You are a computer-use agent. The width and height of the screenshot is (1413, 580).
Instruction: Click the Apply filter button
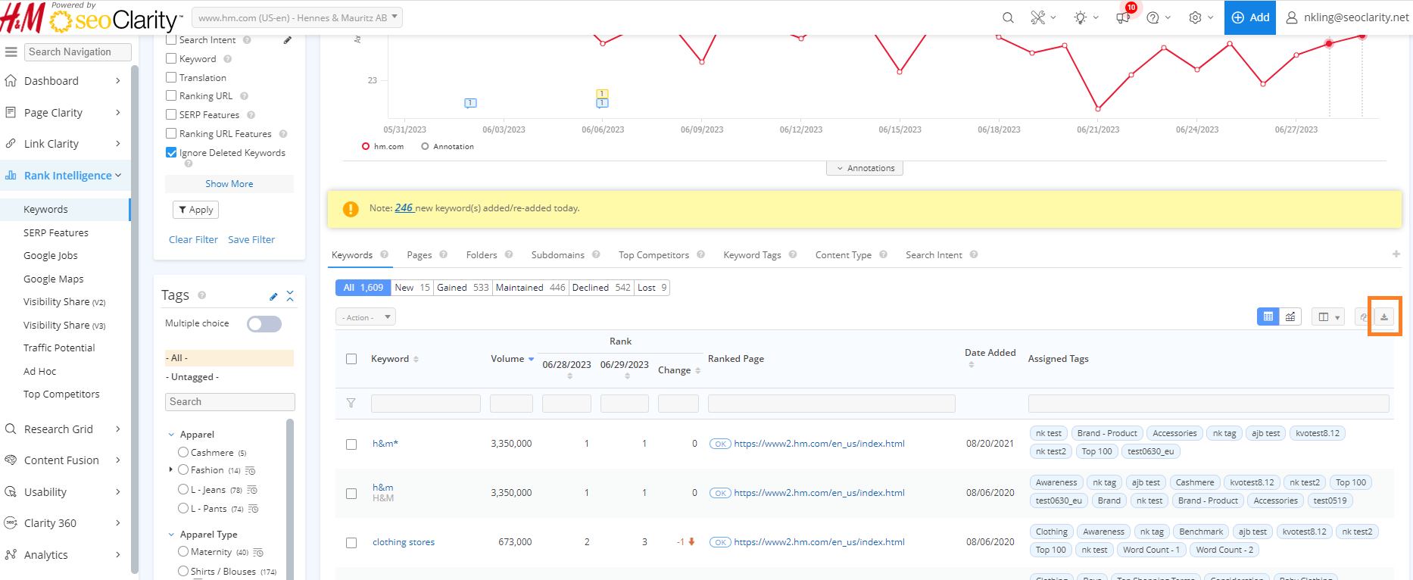pyautogui.click(x=195, y=210)
